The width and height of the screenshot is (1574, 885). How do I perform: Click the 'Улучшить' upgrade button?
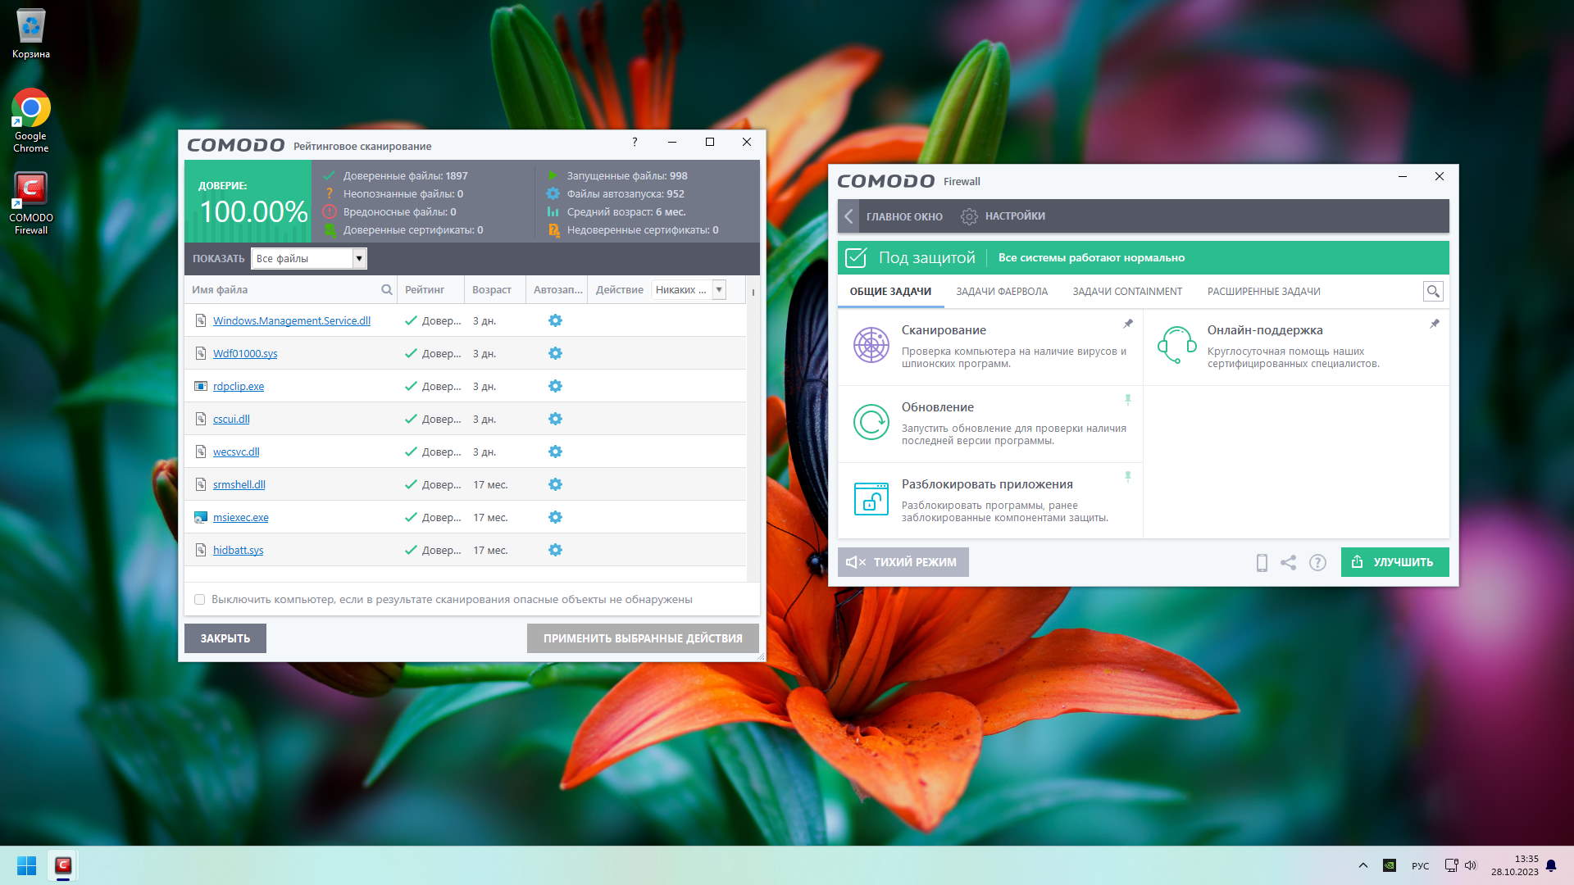point(1394,562)
